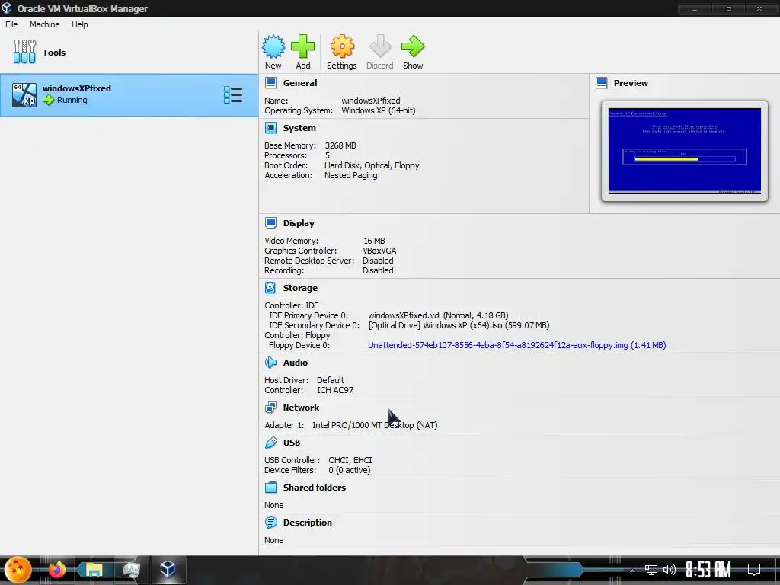The width and height of the screenshot is (780, 585).
Task: Select the windowsXPfixed machine entry
Action: click(129, 95)
